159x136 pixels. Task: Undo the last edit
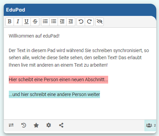click(x=81, y=22)
